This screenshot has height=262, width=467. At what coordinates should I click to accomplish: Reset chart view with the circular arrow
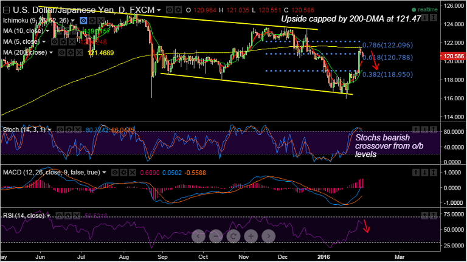pyautogui.click(x=233, y=236)
